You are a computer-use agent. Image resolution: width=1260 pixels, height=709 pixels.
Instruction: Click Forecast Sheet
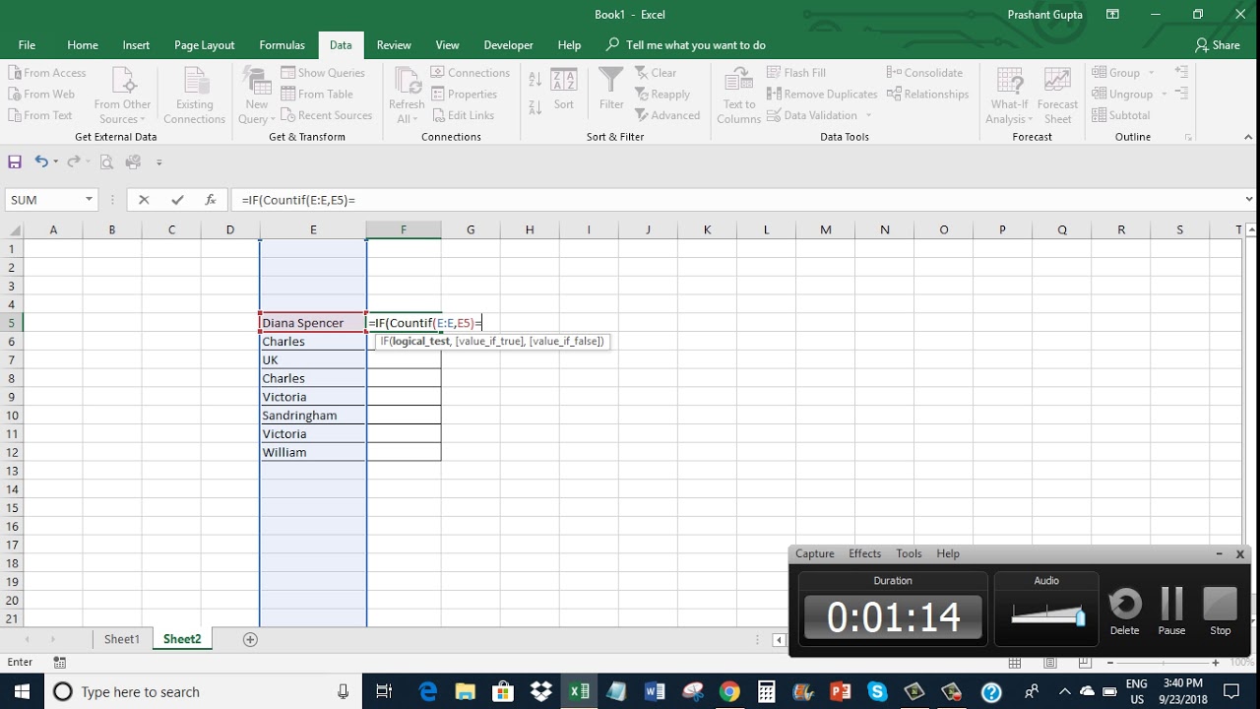(x=1057, y=96)
